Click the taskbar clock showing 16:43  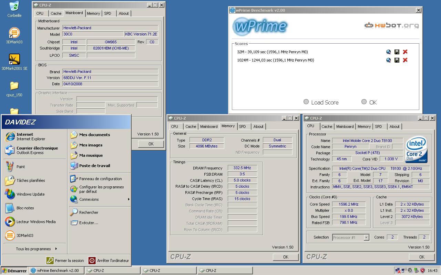click(432, 271)
